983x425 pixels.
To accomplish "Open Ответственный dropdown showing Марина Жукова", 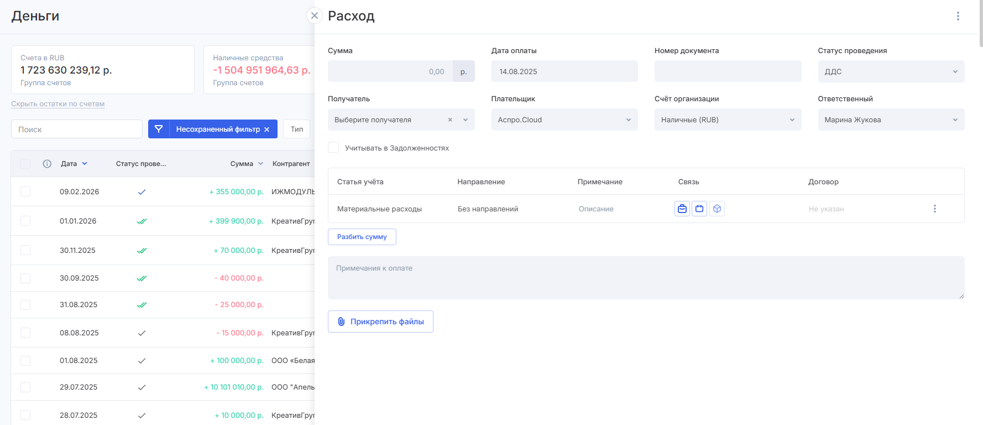I will point(891,120).
